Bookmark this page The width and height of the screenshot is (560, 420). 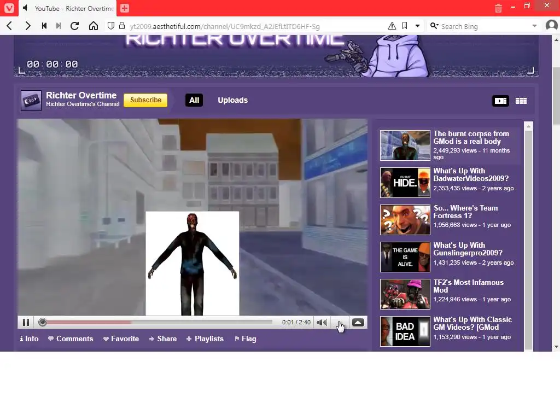(405, 26)
